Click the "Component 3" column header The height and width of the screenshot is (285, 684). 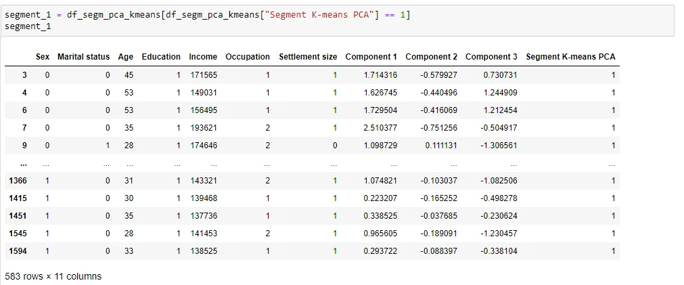click(491, 57)
